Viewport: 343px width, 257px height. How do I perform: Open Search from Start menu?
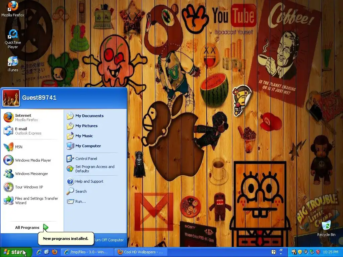pyautogui.click(x=95, y=191)
